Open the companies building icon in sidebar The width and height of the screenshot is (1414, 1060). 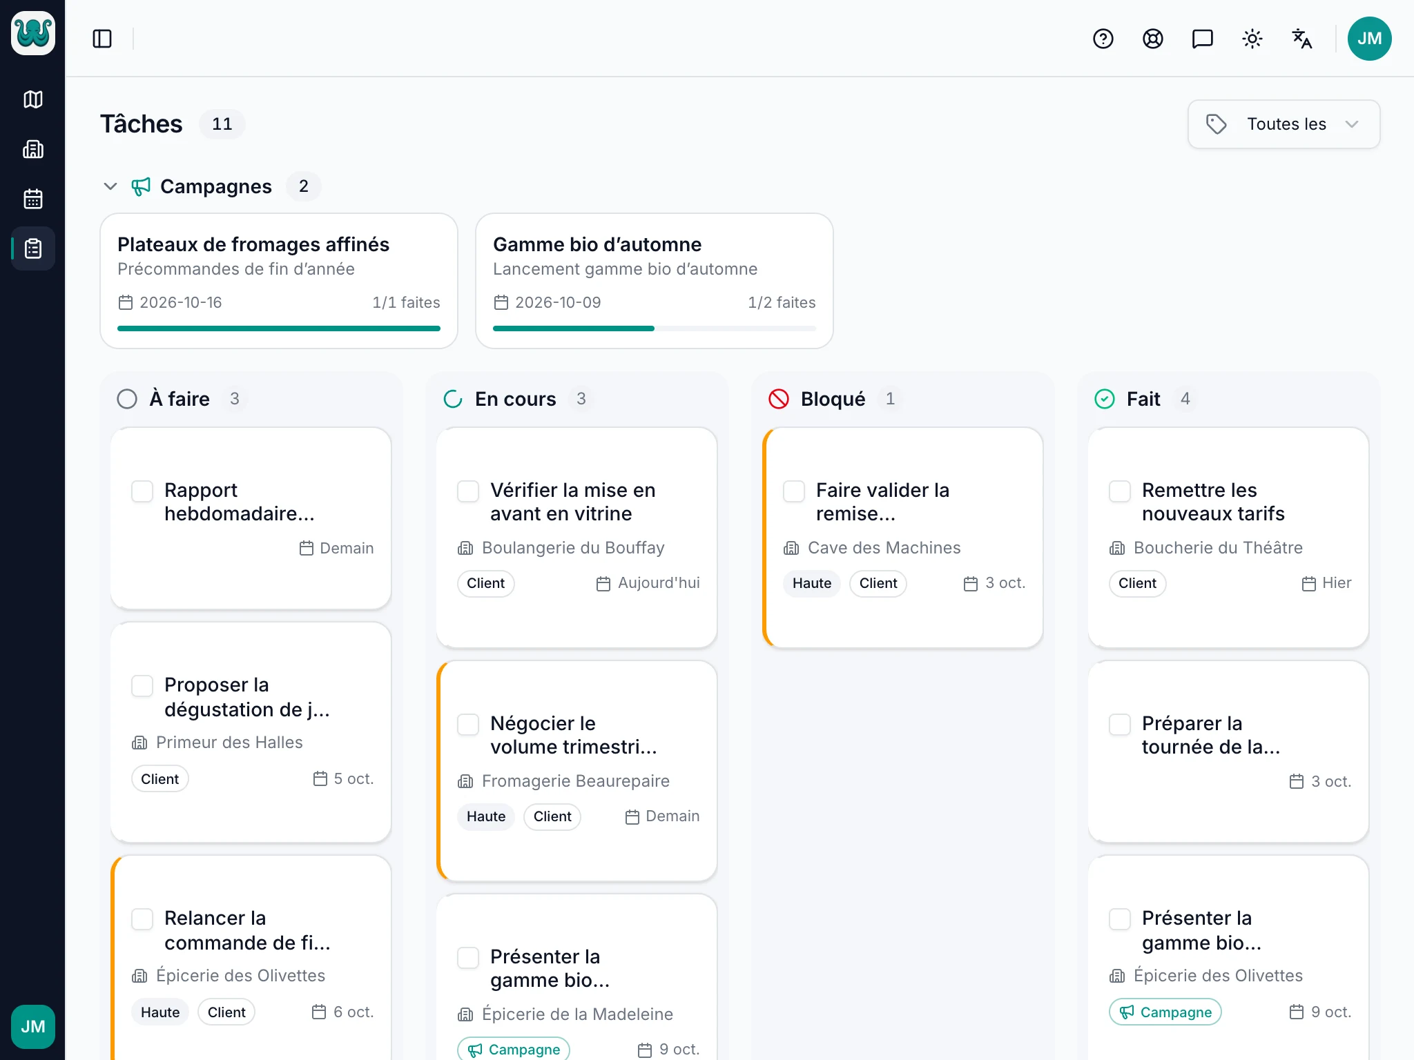[x=33, y=149]
